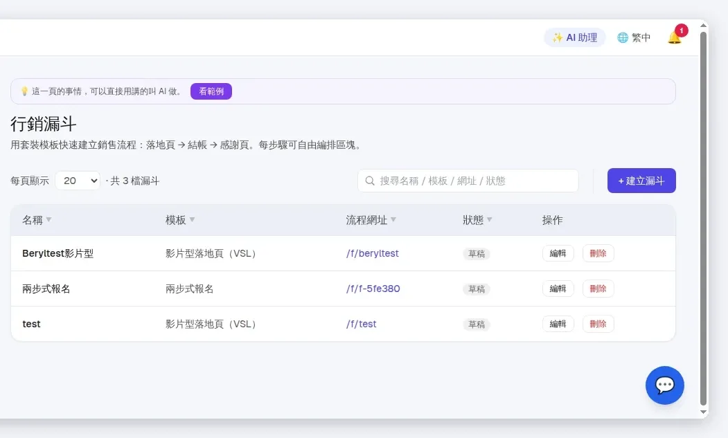This screenshot has height=438, width=728.
Task: Select the 兩步式報名 name cell
Action: (x=46, y=289)
